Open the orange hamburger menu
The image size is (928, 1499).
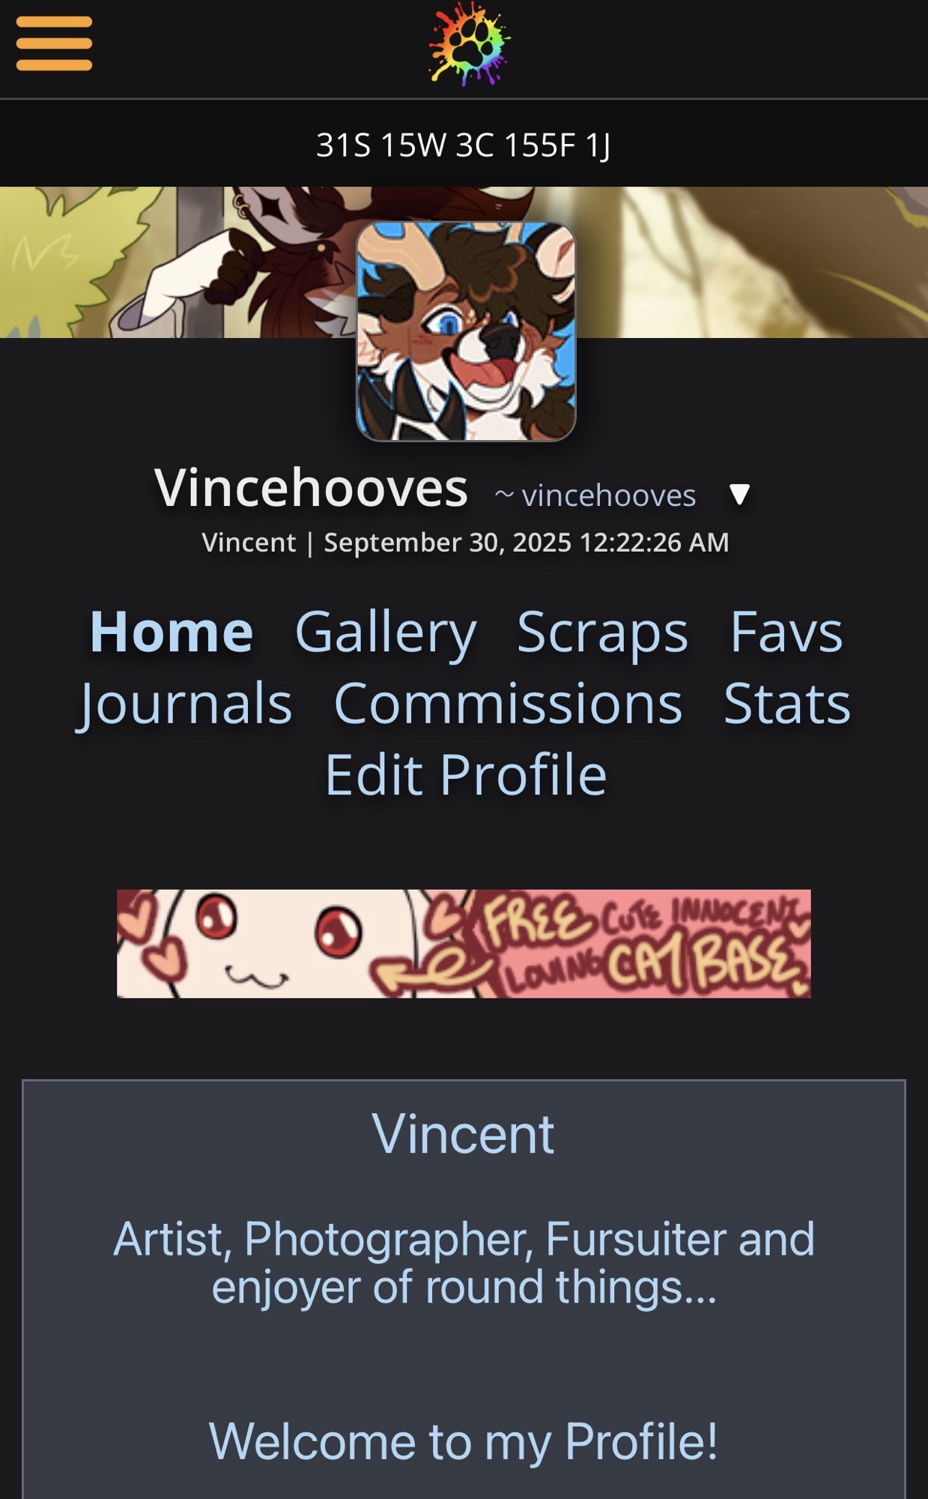point(54,43)
